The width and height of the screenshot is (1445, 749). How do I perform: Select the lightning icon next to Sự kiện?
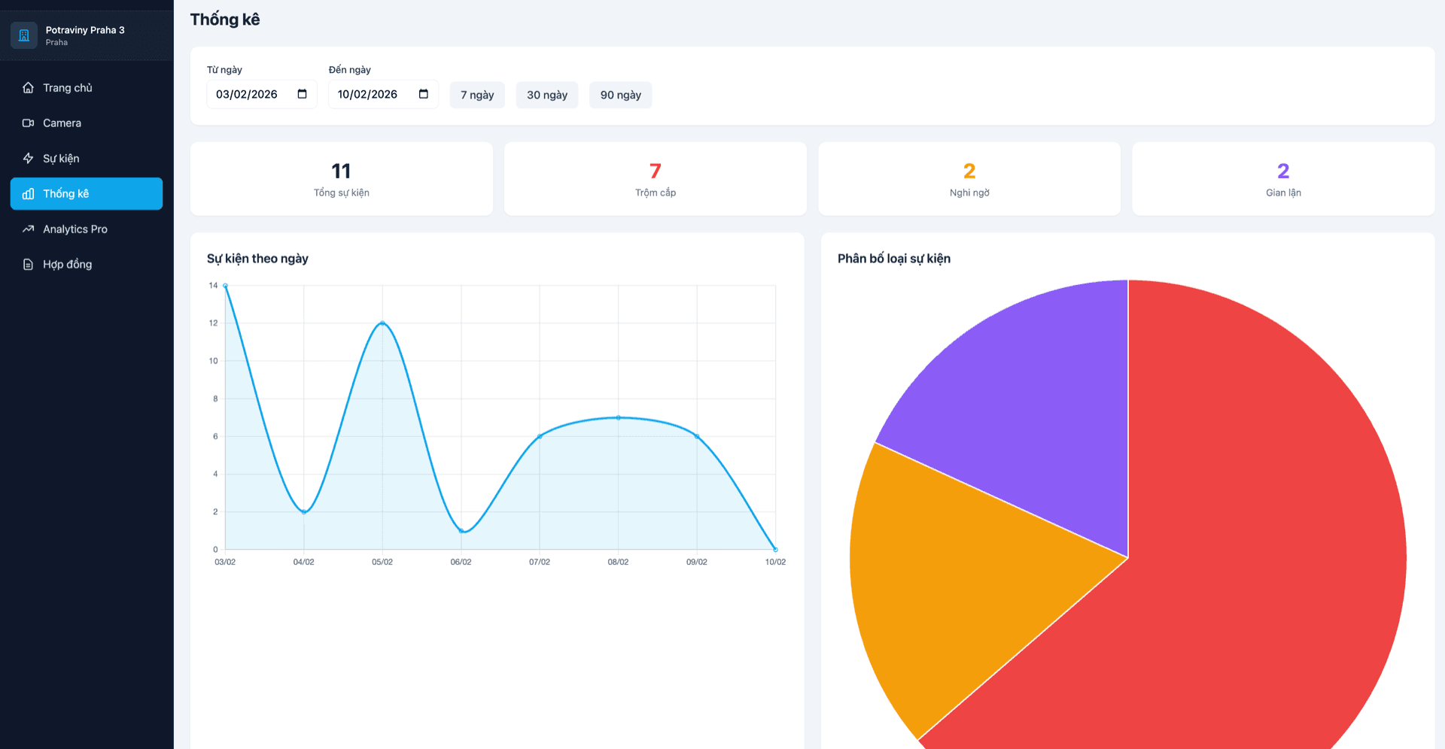point(28,158)
